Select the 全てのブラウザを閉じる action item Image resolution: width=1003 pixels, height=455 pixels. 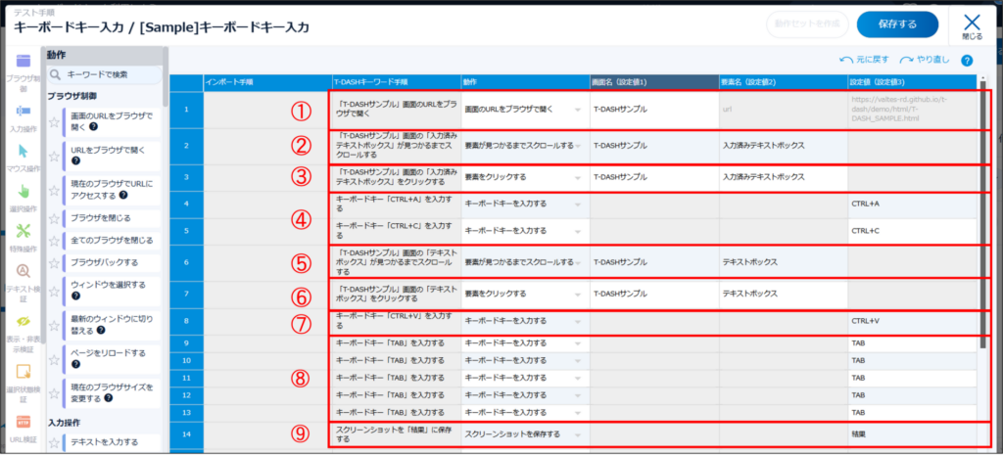click(112, 240)
